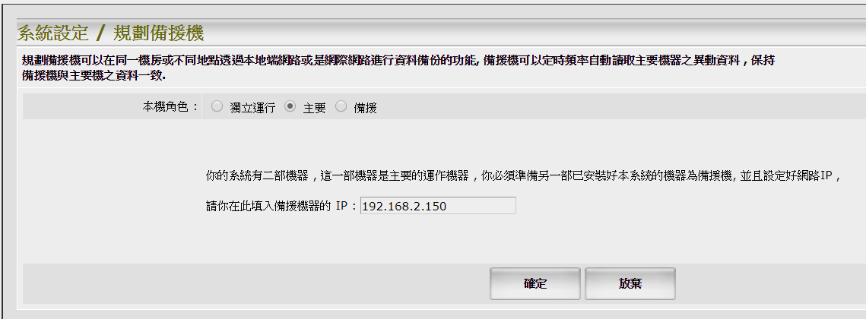The width and height of the screenshot is (866, 319).
Task: Click the 請你在此填入備援機器的 IP label
Action: click(281, 207)
